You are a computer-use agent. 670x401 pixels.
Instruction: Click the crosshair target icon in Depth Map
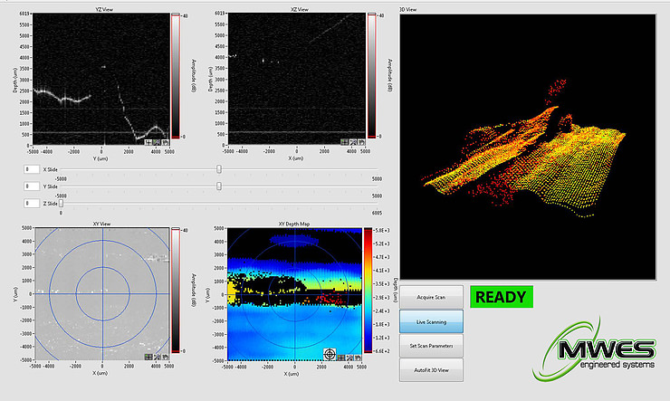click(330, 355)
